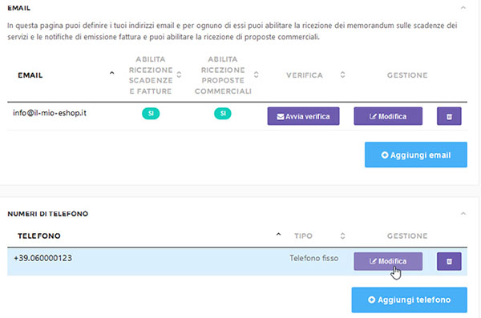Click the EMAIL column header label
This screenshot has height=318, width=481.
tap(30, 75)
